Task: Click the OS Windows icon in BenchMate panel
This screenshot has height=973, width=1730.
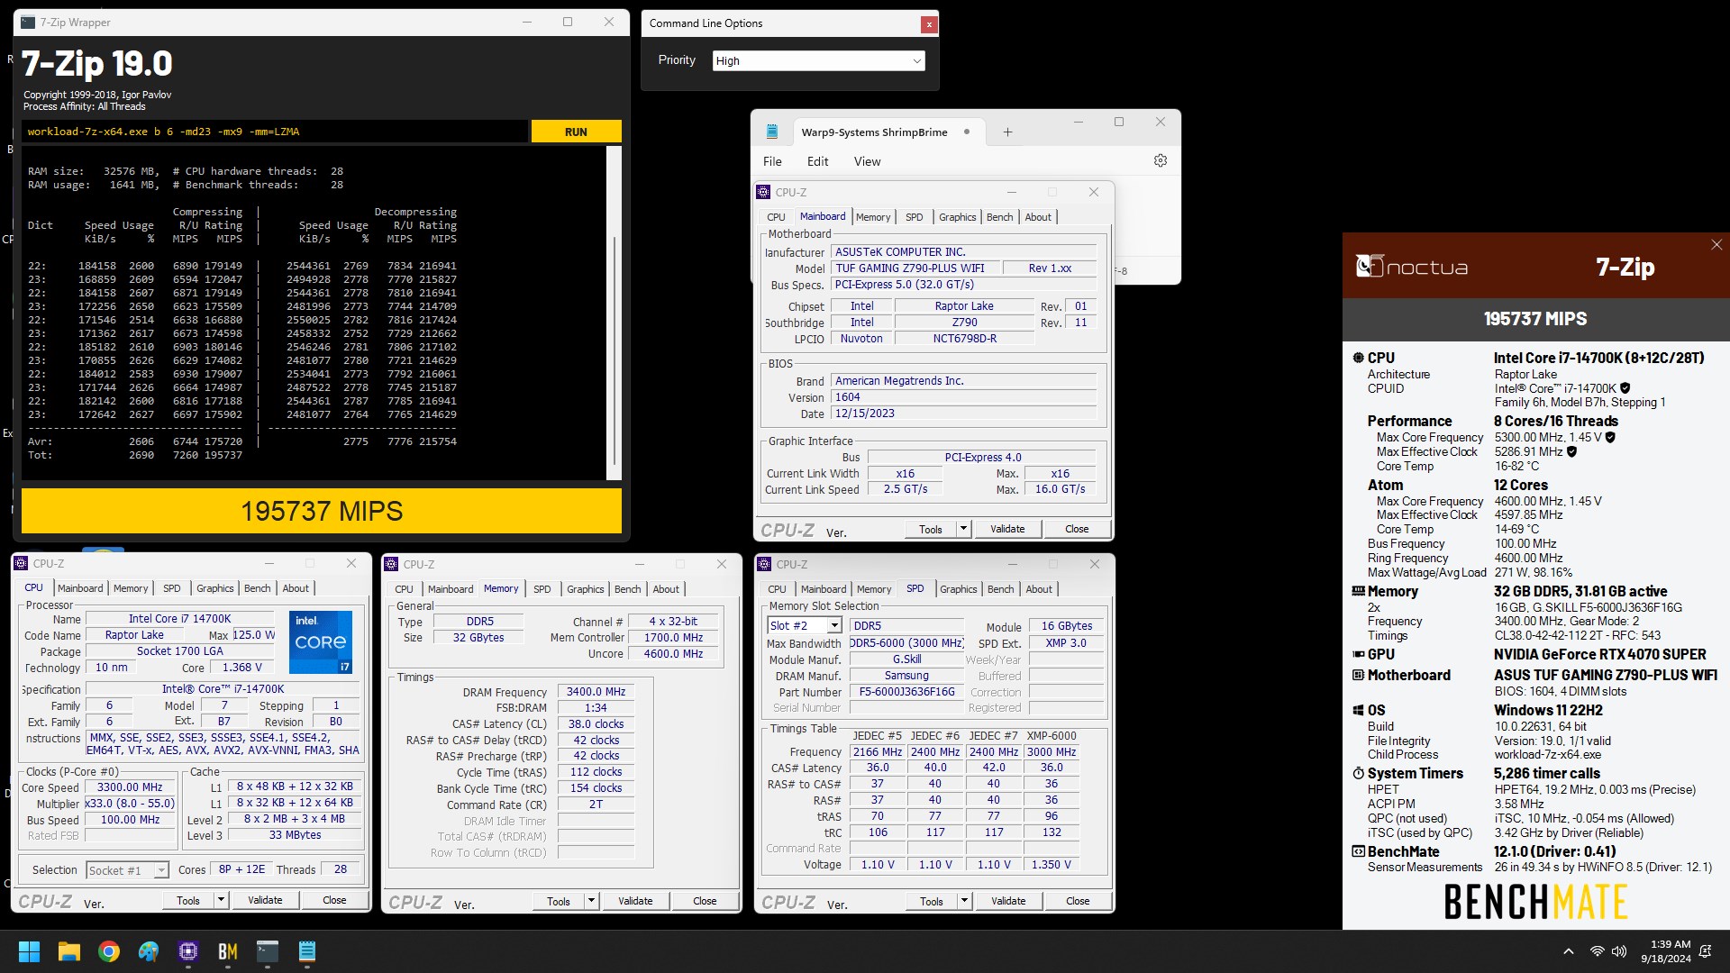Action: click(x=1358, y=710)
